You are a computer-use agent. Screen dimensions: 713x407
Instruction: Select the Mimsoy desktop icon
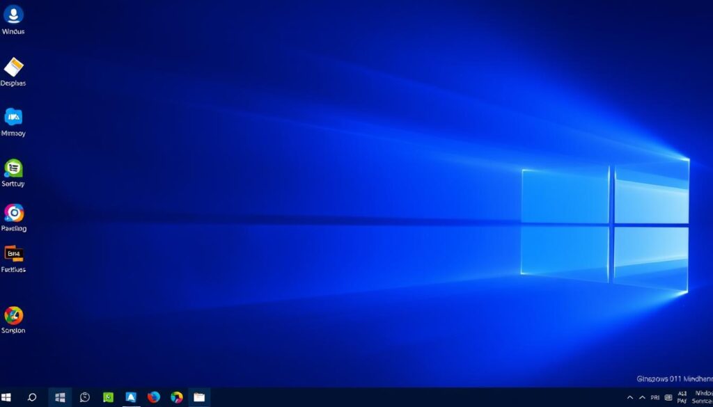pyautogui.click(x=13, y=122)
